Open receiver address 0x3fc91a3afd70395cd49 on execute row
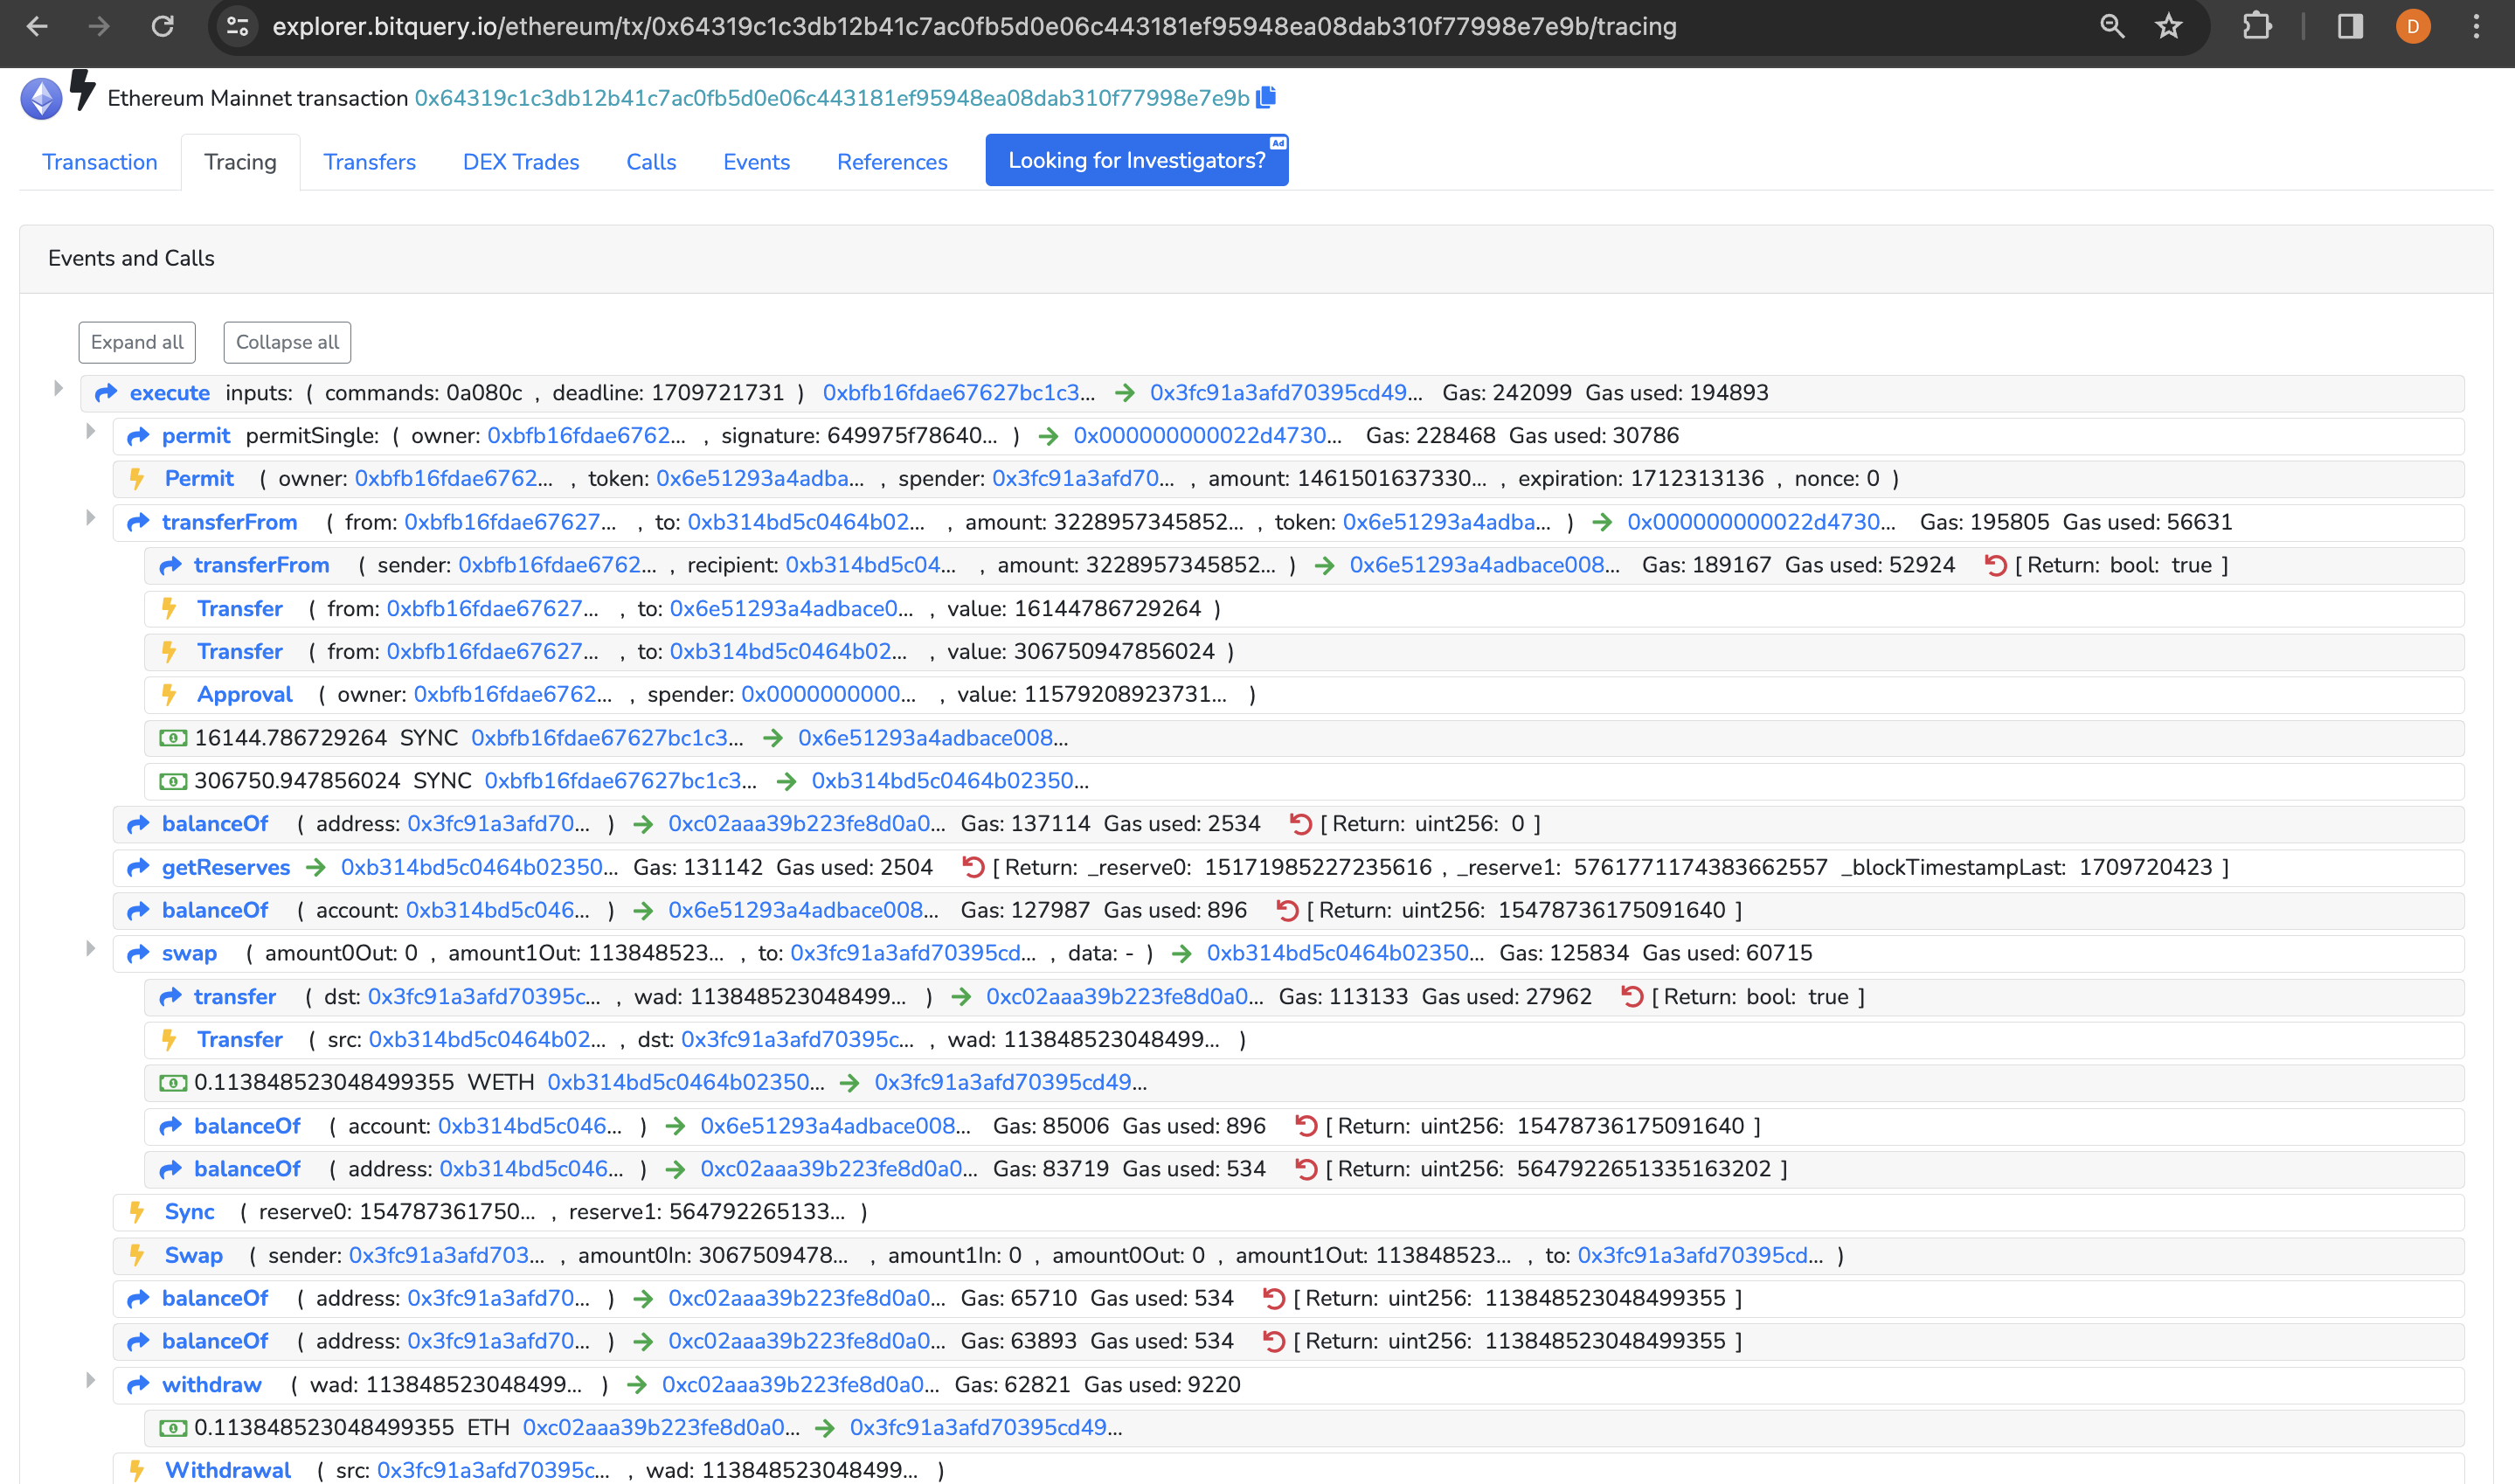Screen dimensions: 2515x1484 tap(1285, 393)
